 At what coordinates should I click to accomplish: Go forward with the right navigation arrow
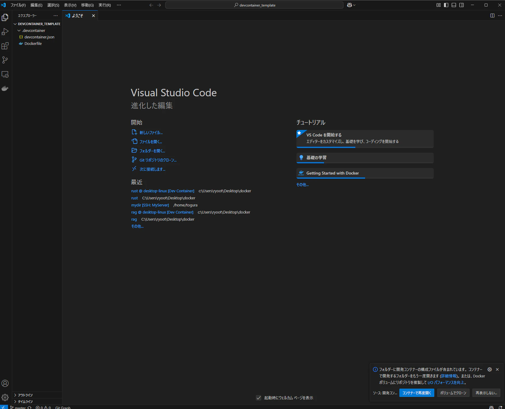pyautogui.click(x=159, y=5)
